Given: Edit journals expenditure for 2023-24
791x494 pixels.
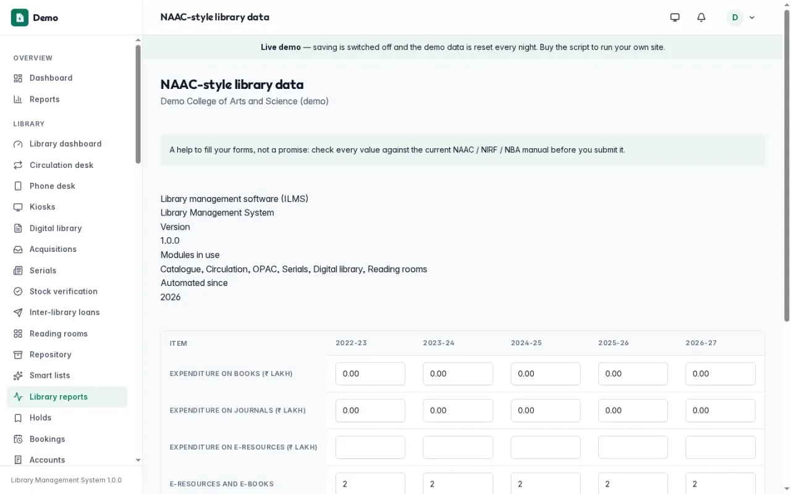Looking at the screenshot, I should 458,411.
